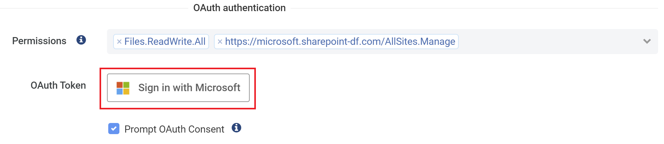Select the Files.ReadWrite.All tag text
This screenshot has height=144, width=664.
(x=165, y=42)
